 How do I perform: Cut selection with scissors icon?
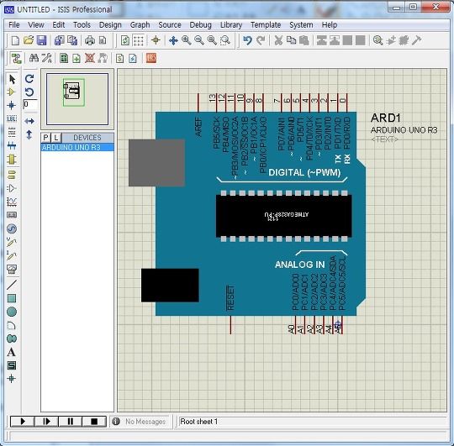pyautogui.click(x=278, y=40)
